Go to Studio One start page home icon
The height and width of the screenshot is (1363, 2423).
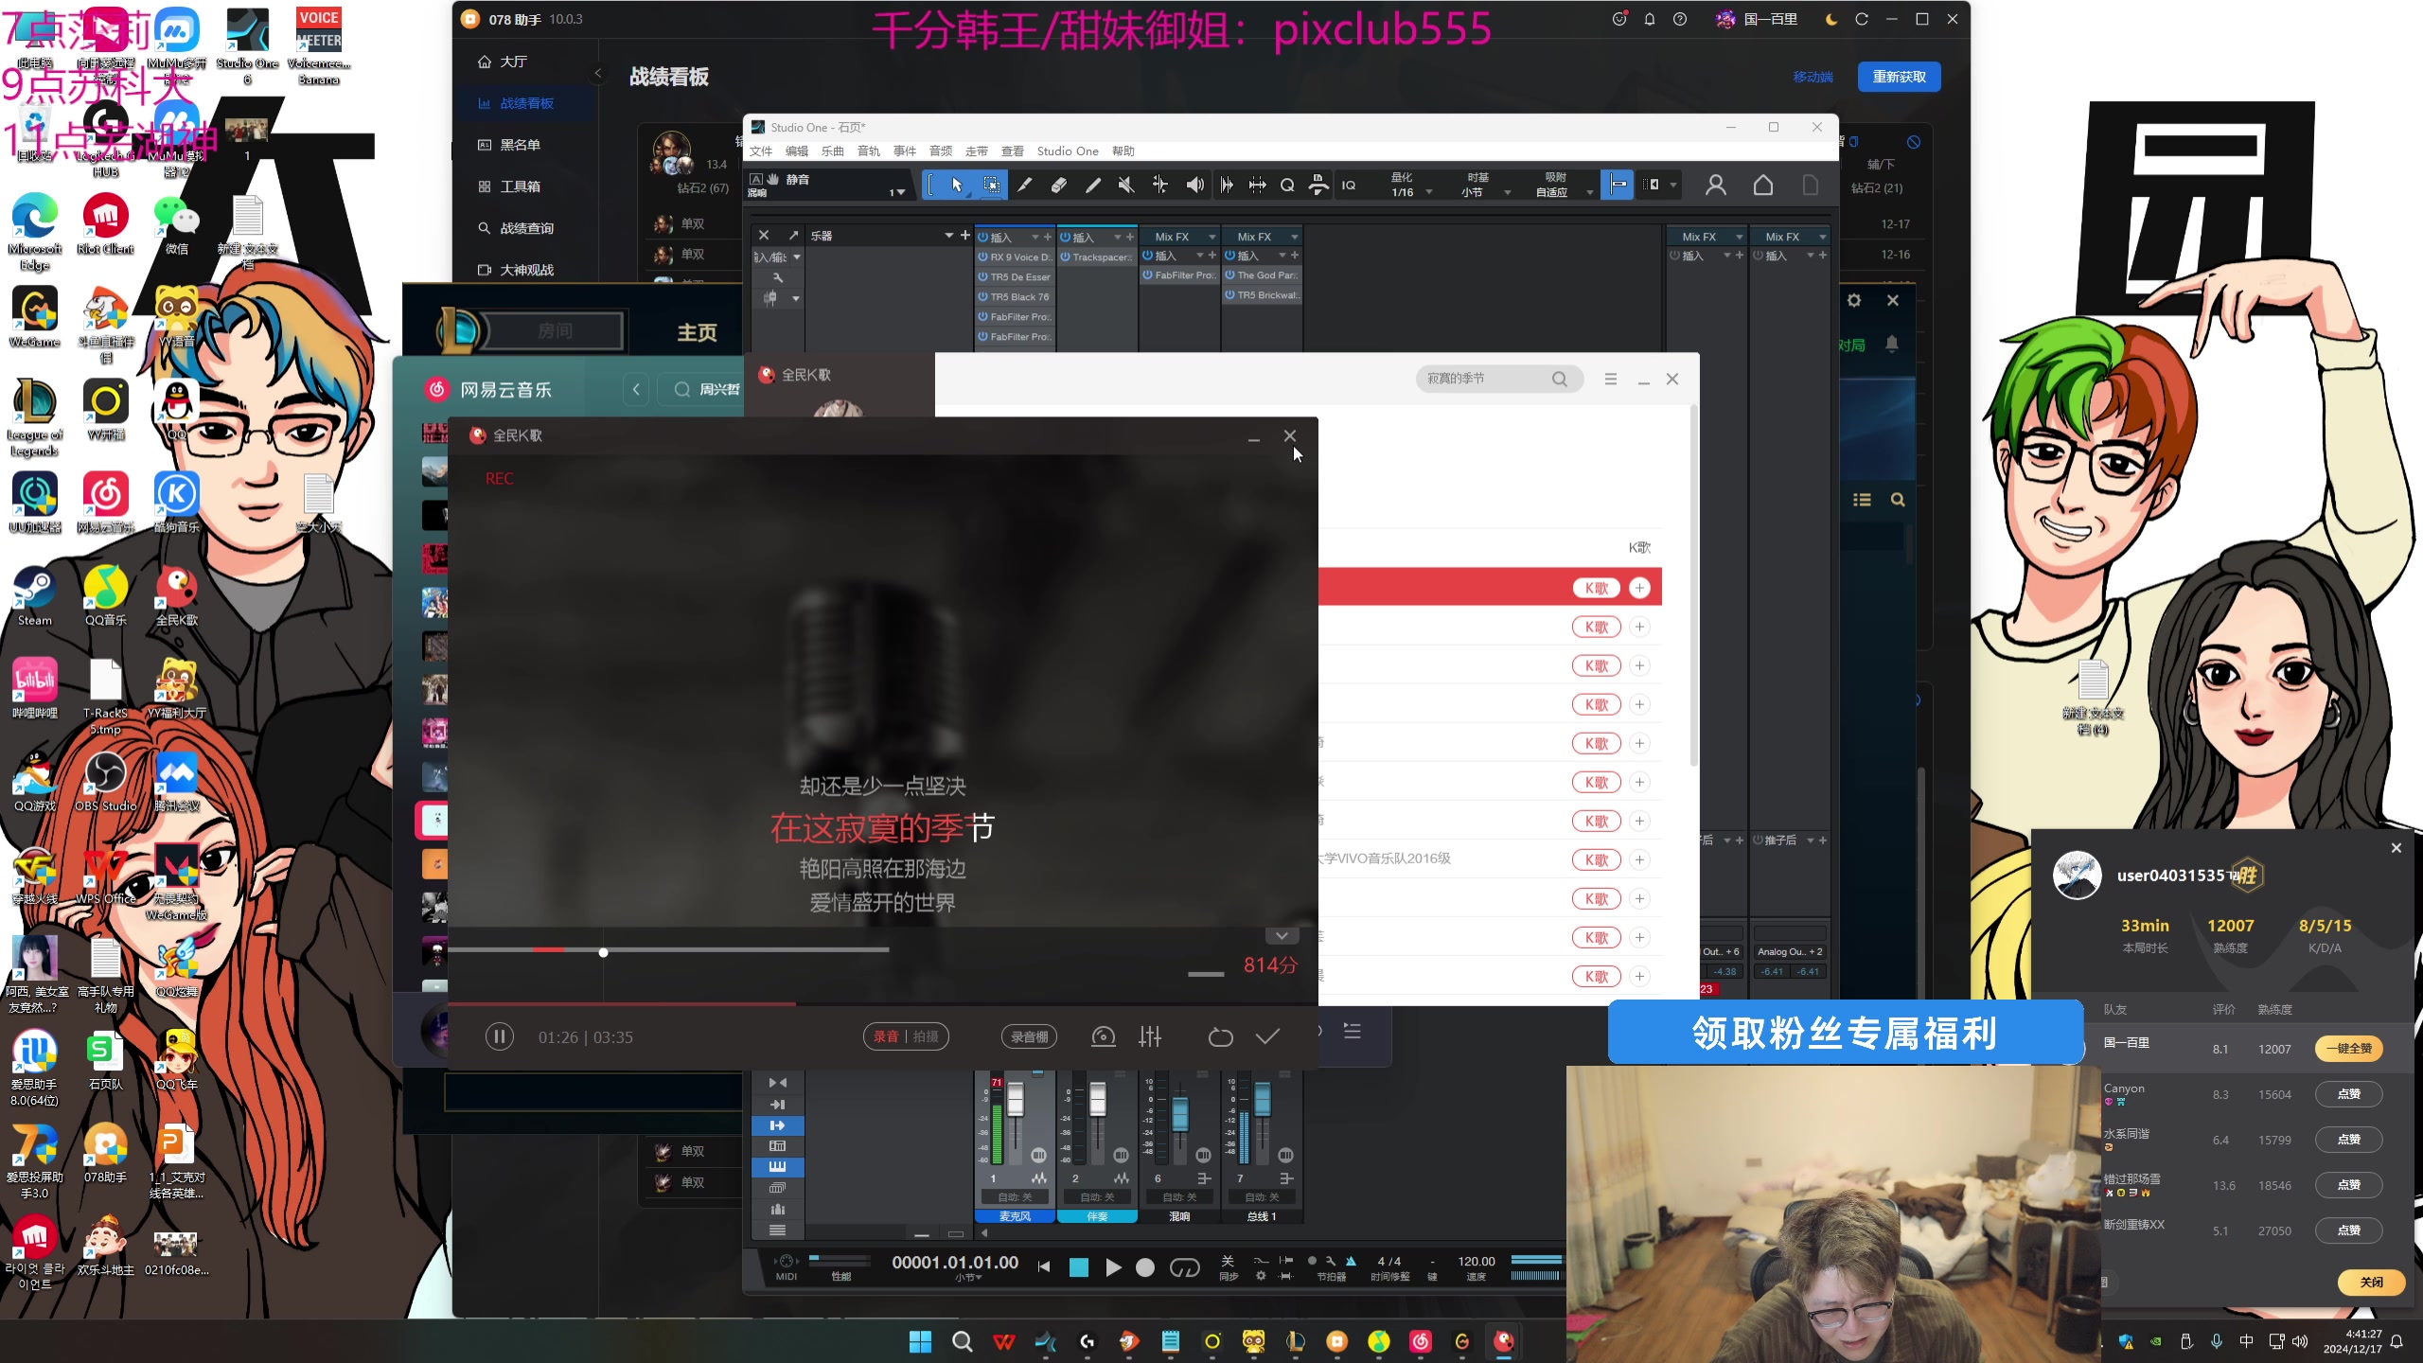point(1763,186)
